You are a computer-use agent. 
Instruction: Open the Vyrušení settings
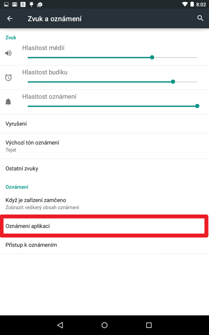coord(104,124)
